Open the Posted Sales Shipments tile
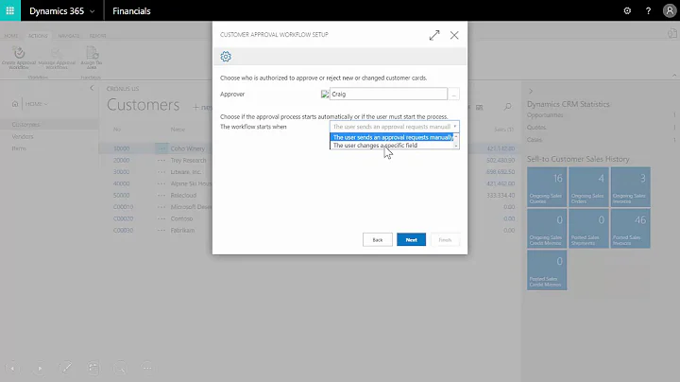 [x=589, y=228]
